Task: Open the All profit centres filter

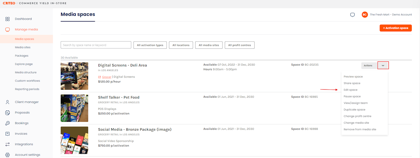Action: click(x=240, y=45)
